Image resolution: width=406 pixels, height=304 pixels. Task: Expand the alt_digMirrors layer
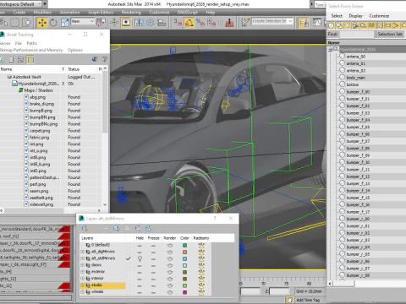coord(82,252)
